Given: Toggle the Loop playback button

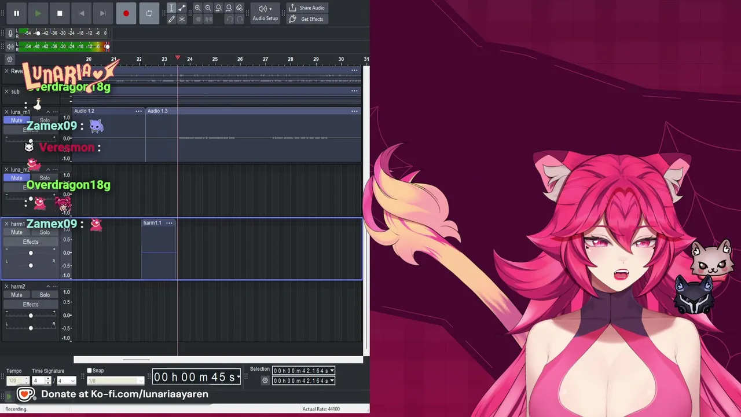Looking at the screenshot, I should click(x=149, y=13).
